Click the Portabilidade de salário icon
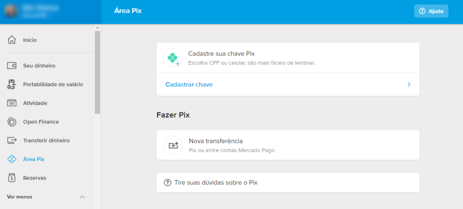Screen dimensions: 463x209 tap(12, 84)
